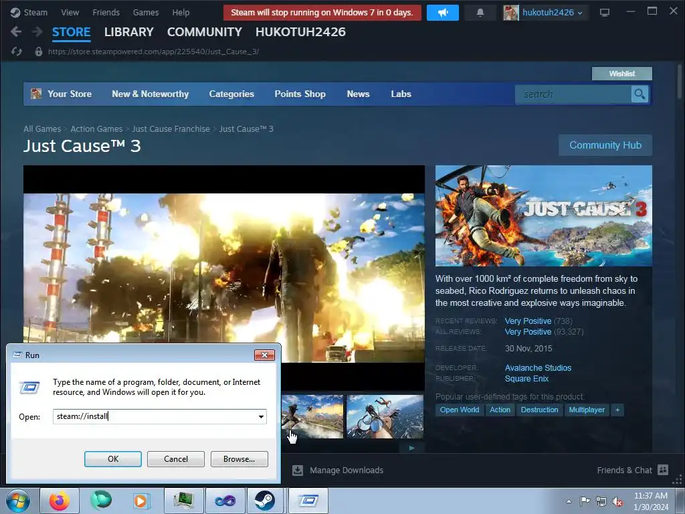Open the store News tab
This screenshot has width=685, height=514.
click(359, 94)
